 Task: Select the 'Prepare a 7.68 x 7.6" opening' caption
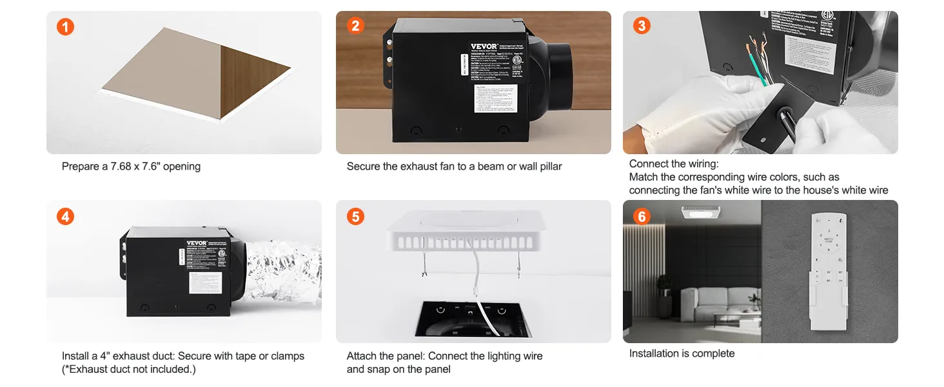(x=131, y=166)
